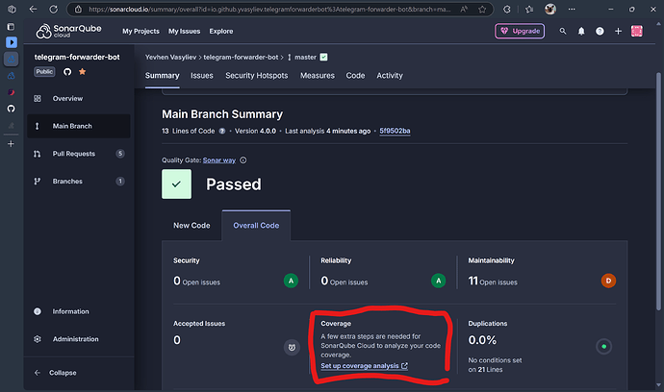
Task: Open the Issues tab
Action: click(201, 76)
